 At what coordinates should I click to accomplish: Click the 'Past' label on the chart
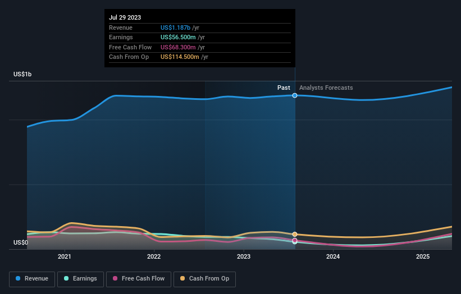tap(284, 88)
